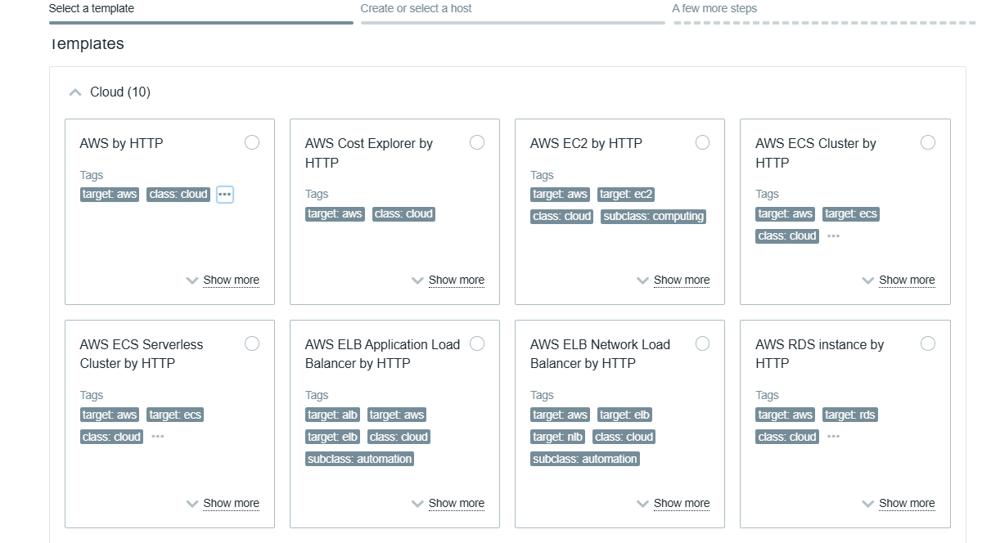Click class: cloud tag on AWS RDS instance
The image size is (982, 543).
pyautogui.click(x=787, y=437)
